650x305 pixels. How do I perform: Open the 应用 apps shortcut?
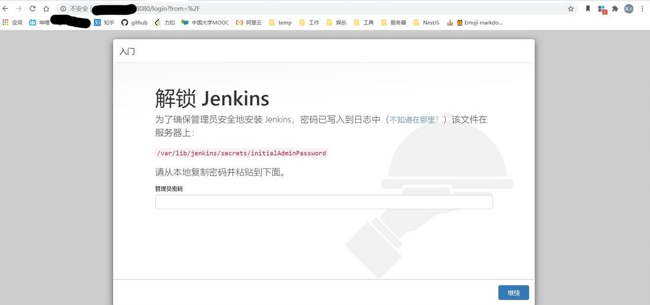[x=12, y=23]
